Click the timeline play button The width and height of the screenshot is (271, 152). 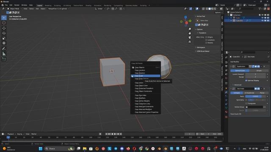[115, 134]
